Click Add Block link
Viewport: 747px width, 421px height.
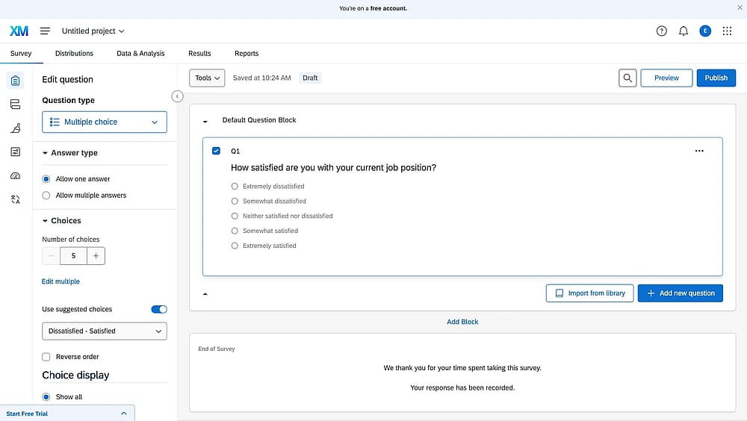pos(462,322)
